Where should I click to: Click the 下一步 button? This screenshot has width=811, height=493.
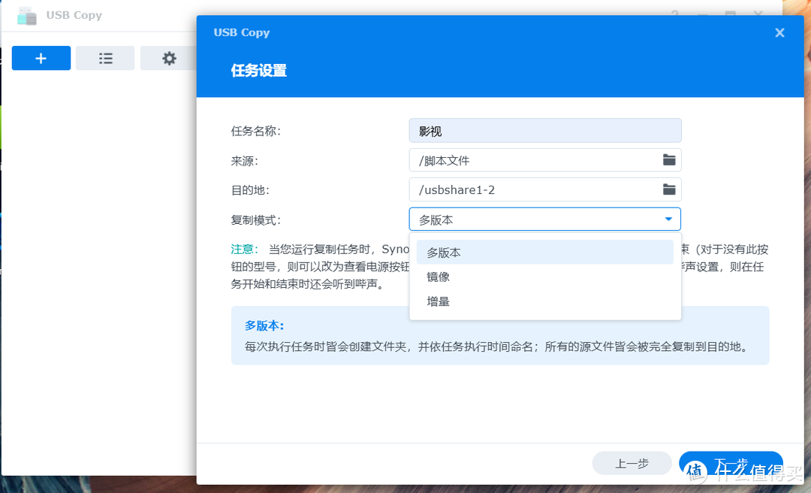tap(731, 463)
